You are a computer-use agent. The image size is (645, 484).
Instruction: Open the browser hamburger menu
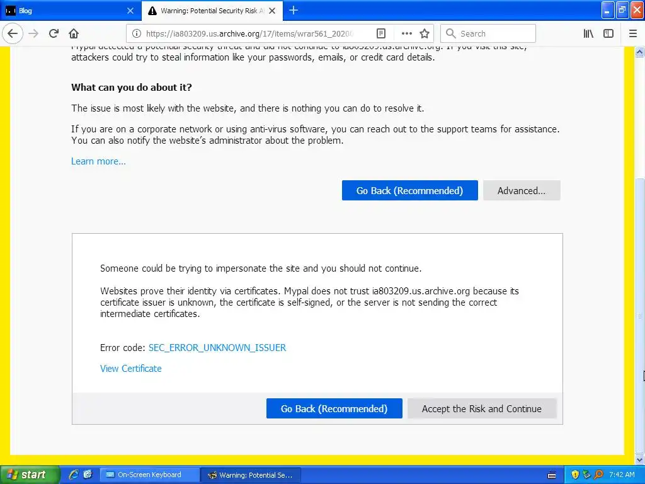click(633, 33)
